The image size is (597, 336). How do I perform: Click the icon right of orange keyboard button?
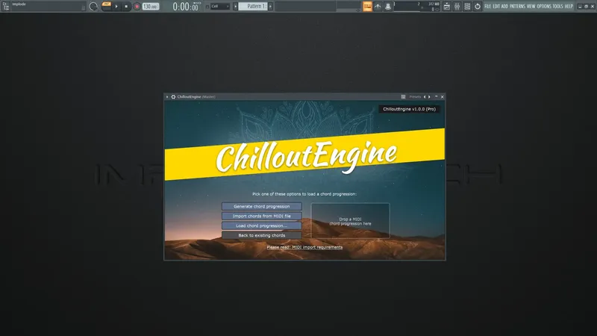378,7
